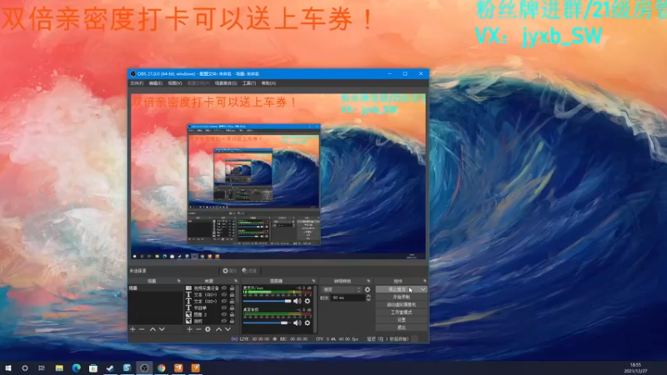Image resolution: width=667 pixels, height=375 pixels.
Task: Increase the transition duration value
Action: click(x=369, y=296)
